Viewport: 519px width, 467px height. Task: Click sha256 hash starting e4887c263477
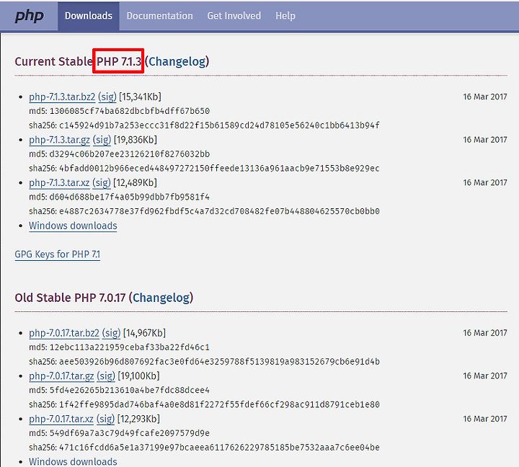(x=219, y=211)
